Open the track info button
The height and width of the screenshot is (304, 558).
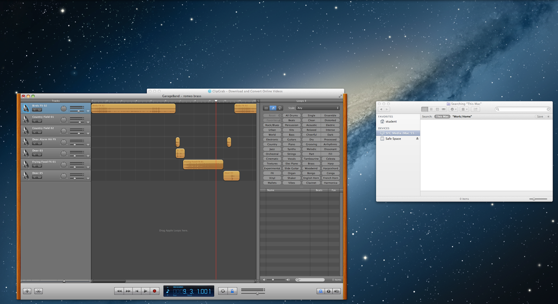pyautogui.click(x=329, y=291)
